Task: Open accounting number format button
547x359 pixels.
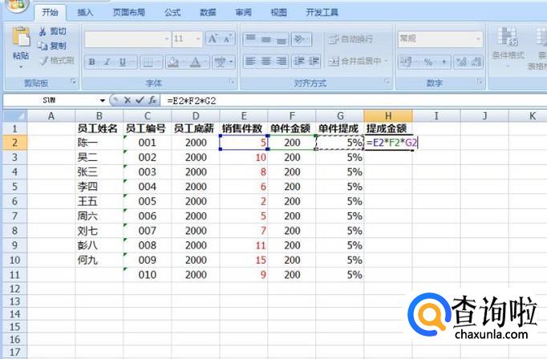Action: [406, 62]
